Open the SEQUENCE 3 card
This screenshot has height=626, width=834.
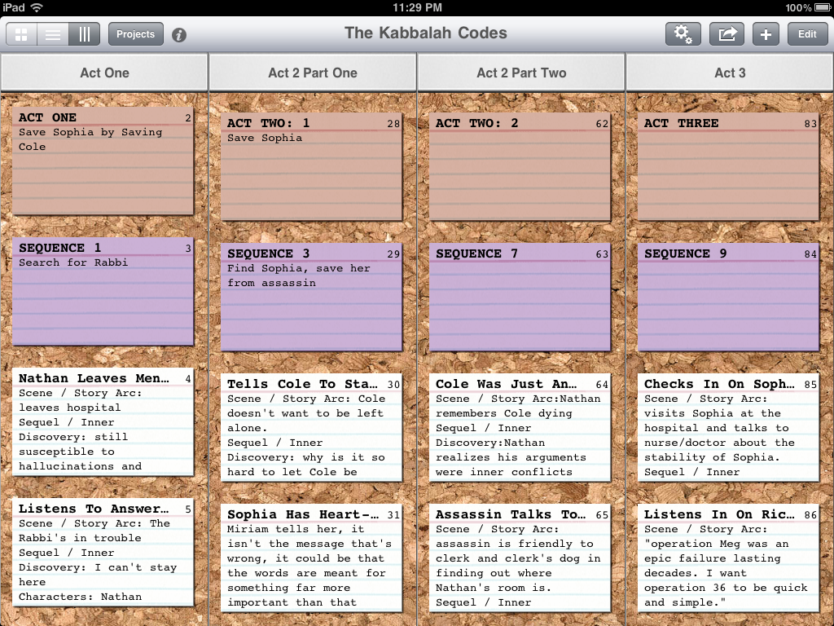[311, 297]
